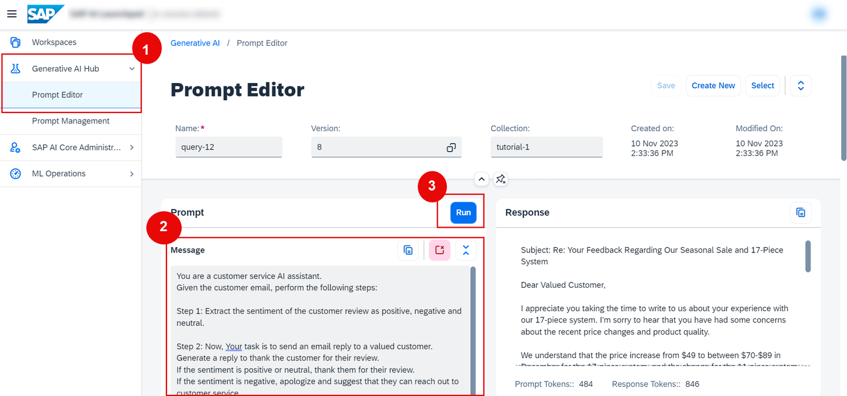Screen dimensions: 847x396
Task: Click the Version input field
Action: [386, 147]
